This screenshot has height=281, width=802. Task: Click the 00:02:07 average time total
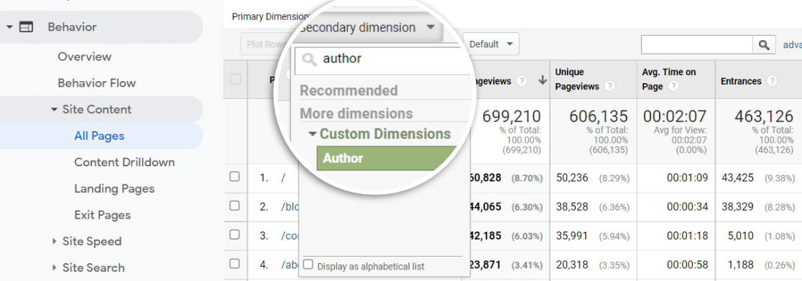[675, 116]
